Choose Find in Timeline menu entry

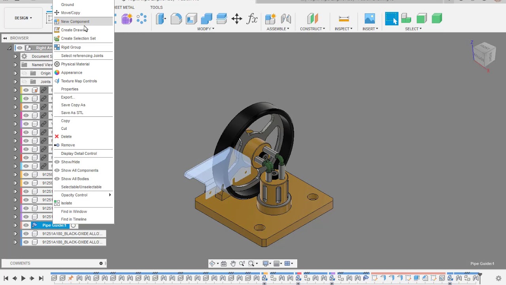(83, 219)
